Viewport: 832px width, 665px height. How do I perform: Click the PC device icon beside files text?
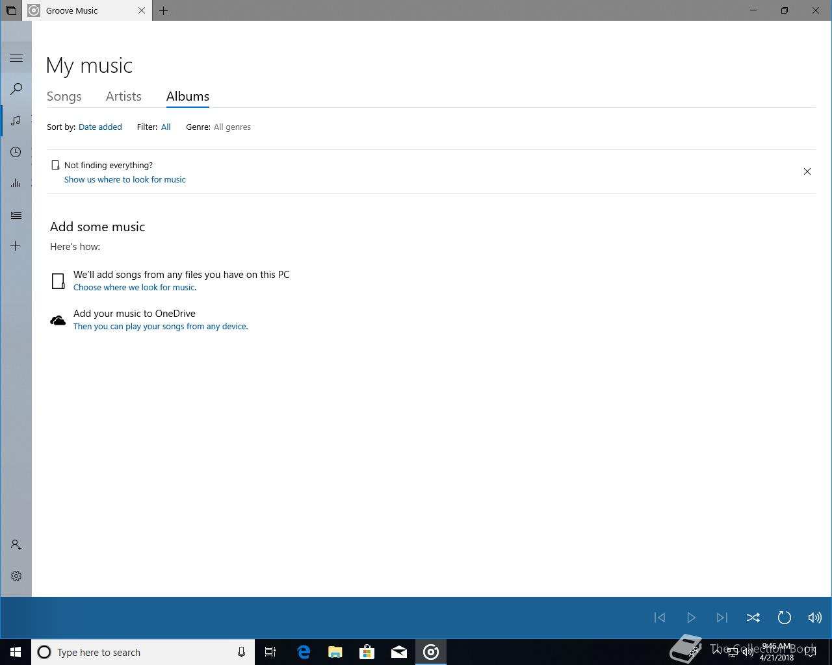coord(58,281)
